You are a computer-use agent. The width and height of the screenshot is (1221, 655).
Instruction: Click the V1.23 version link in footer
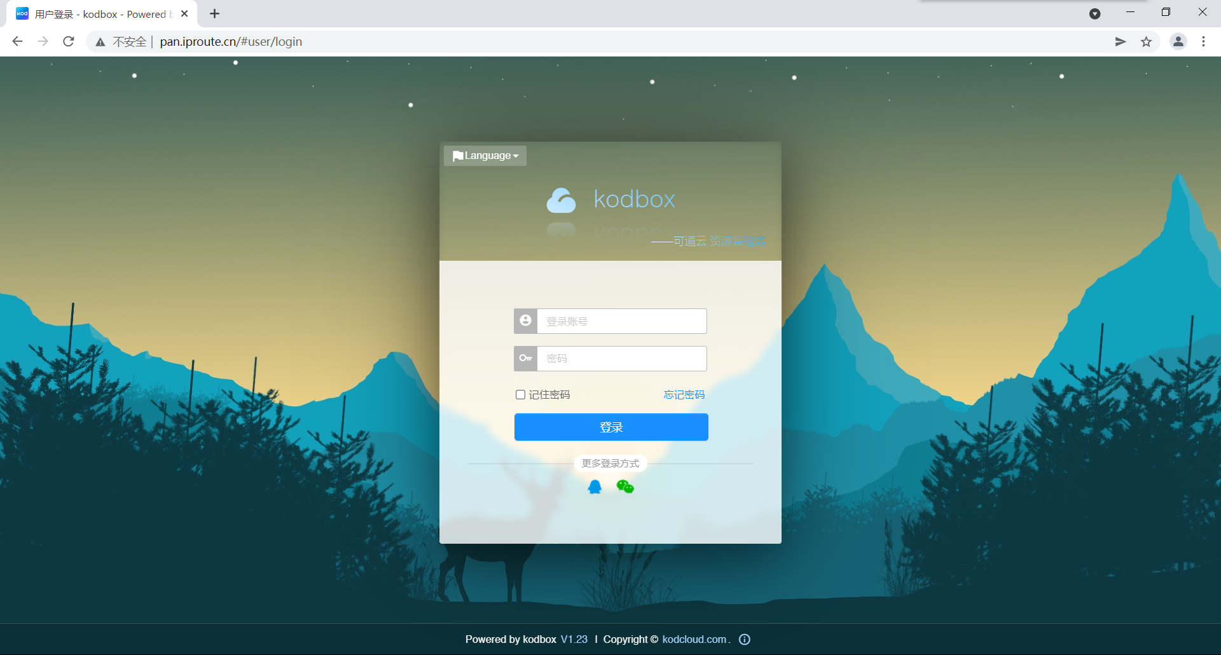[x=574, y=639]
